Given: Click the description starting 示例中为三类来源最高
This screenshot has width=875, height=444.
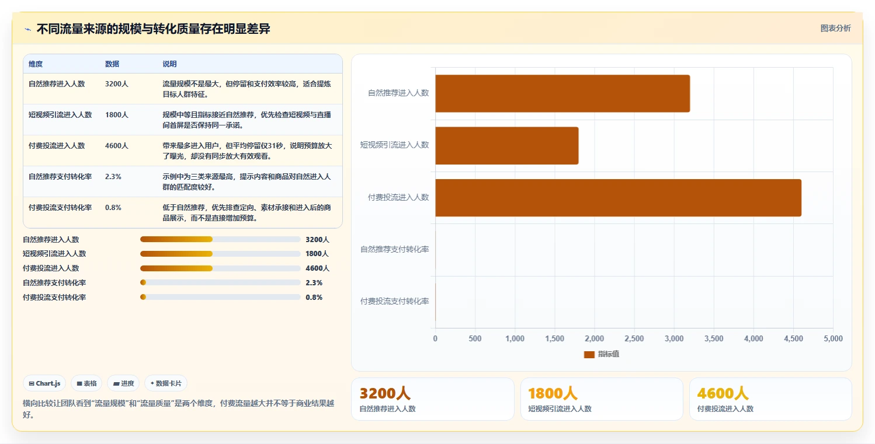Looking at the screenshot, I should tap(247, 181).
